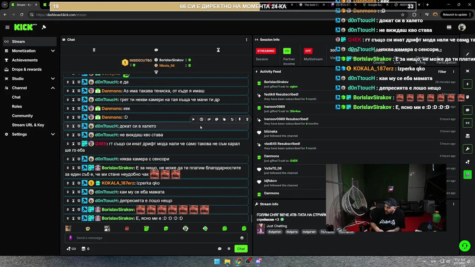
Task: Select Stream in the sidebar
Action: (30, 42)
